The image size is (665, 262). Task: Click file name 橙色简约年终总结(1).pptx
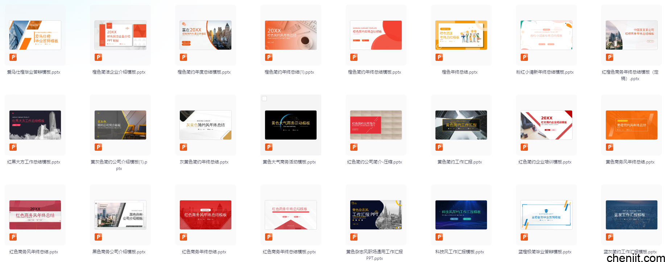click(289, 72)
